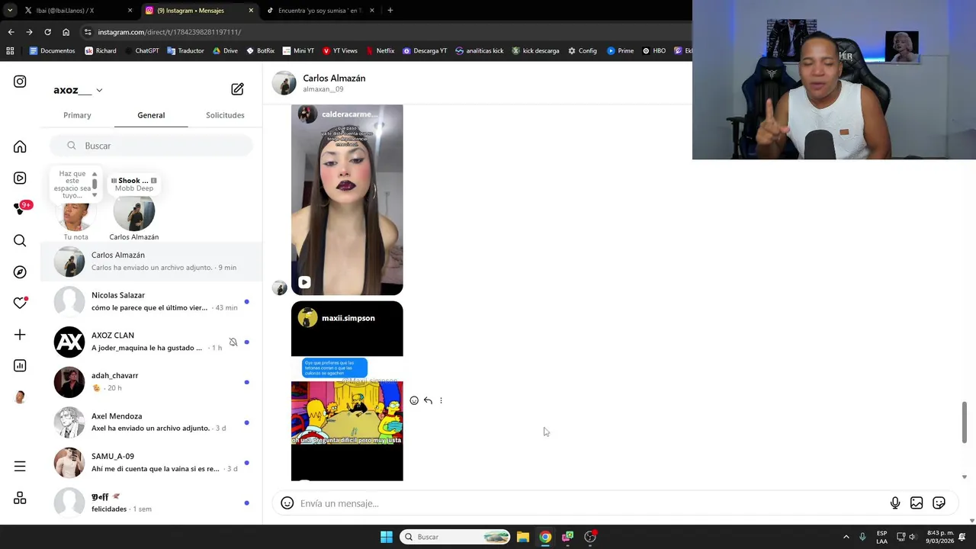Switch to the TikTok 'yo soy sumisa' tab

pyautogui.click(x=320, y=11)
